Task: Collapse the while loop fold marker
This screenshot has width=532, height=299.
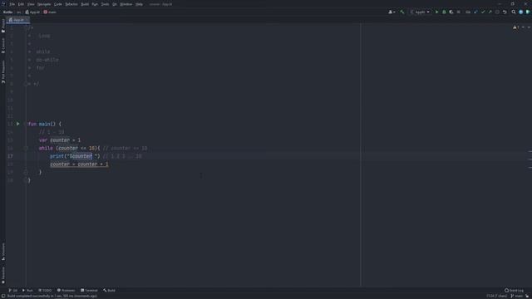Action: pyautogui.click(x=26, y=148)
